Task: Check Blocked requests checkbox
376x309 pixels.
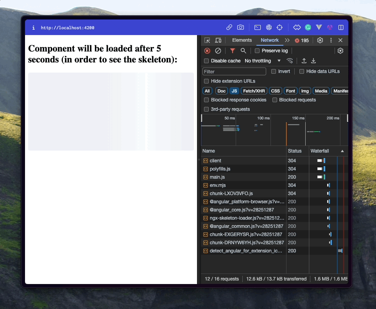Action: tap(275, 100)
